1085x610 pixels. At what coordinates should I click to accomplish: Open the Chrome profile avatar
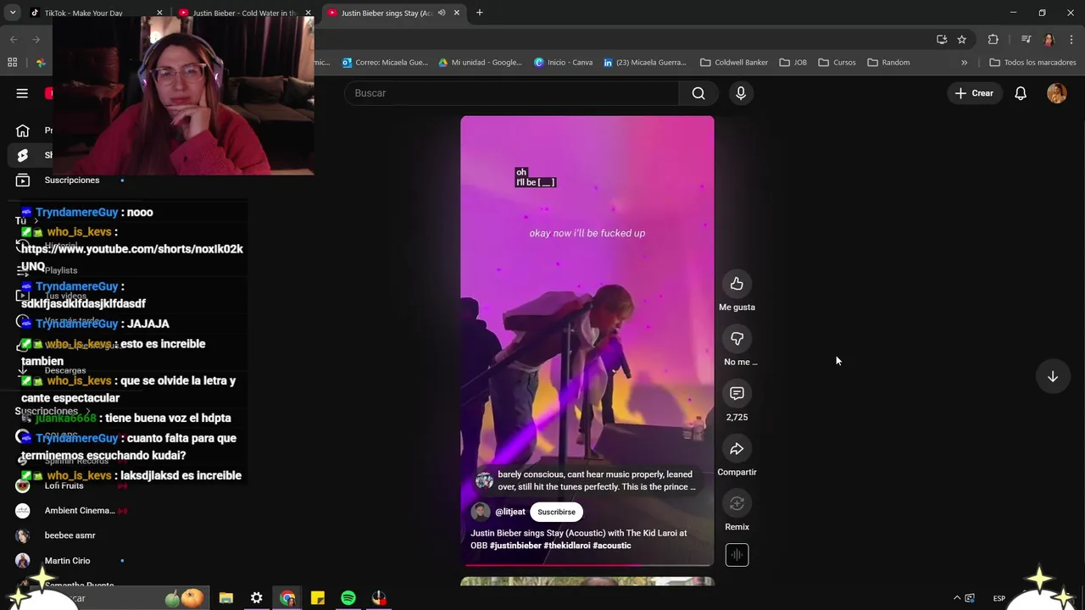(1049, 39)
